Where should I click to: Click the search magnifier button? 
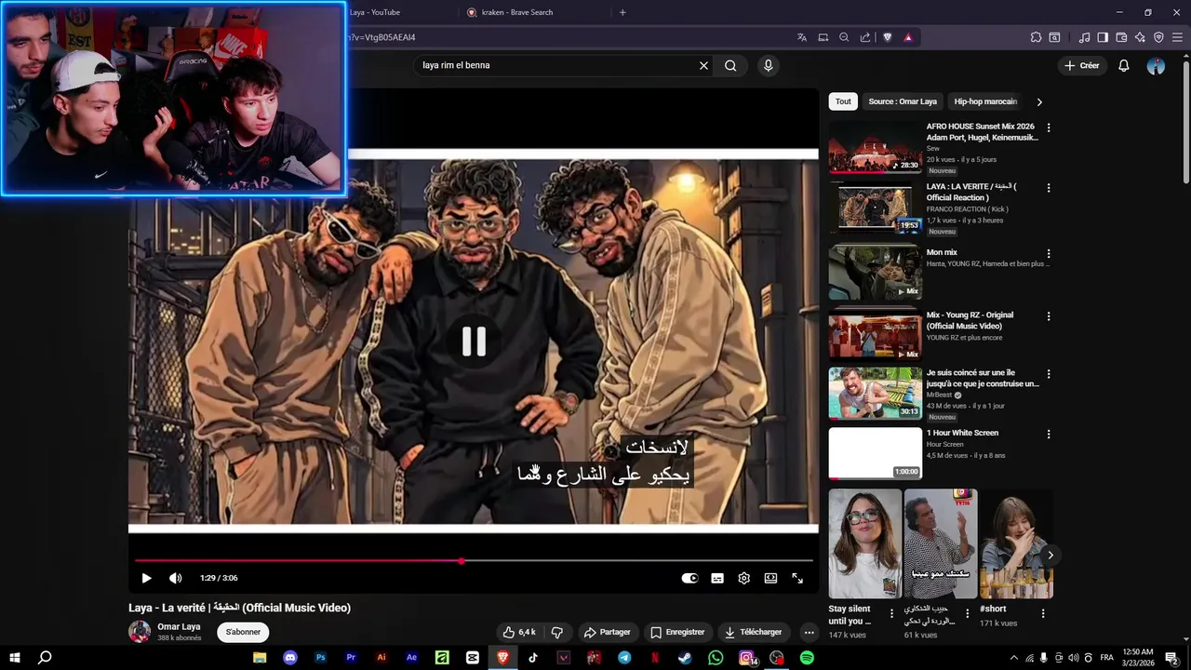coord(730,65)
